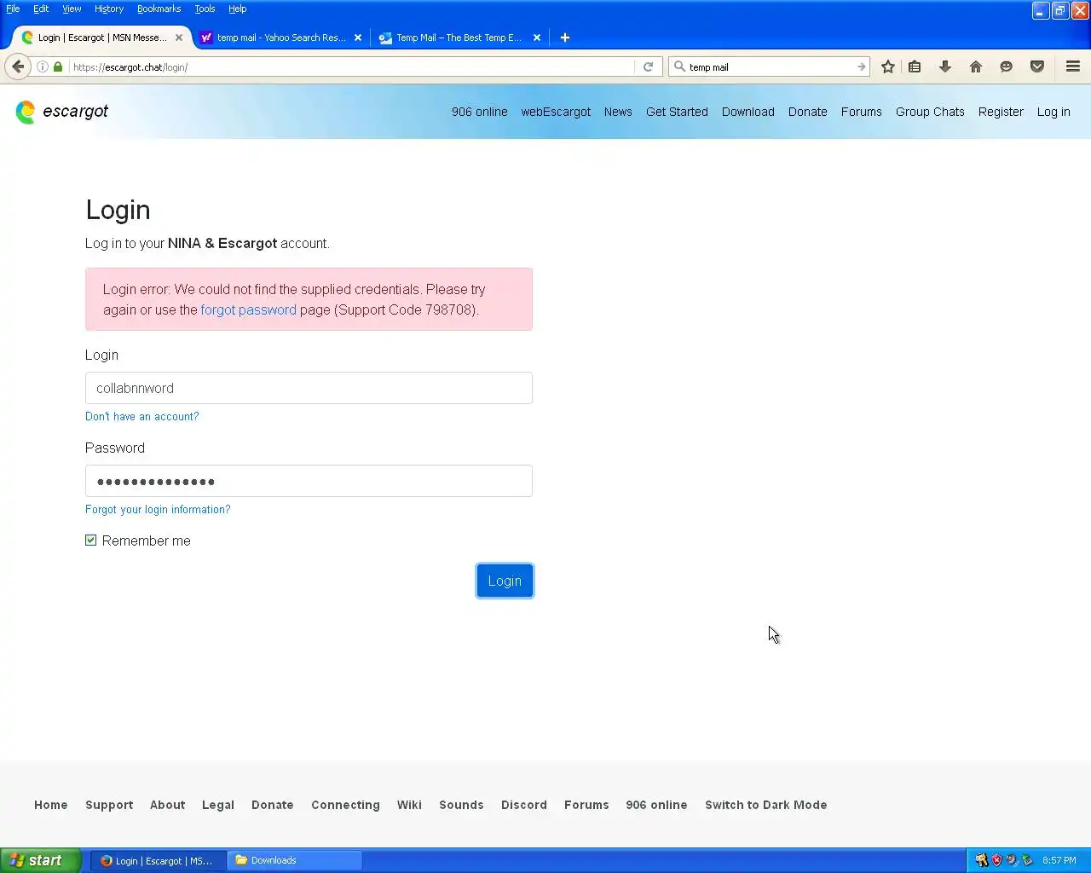Image resolution: width=1091 pixels, height=873 pixels.
Task: Click Log in in the top navigation
Action: point(1053,112)
